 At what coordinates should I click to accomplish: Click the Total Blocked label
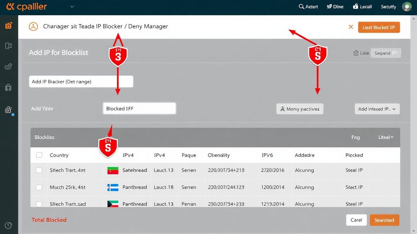[x=49, y=220]
